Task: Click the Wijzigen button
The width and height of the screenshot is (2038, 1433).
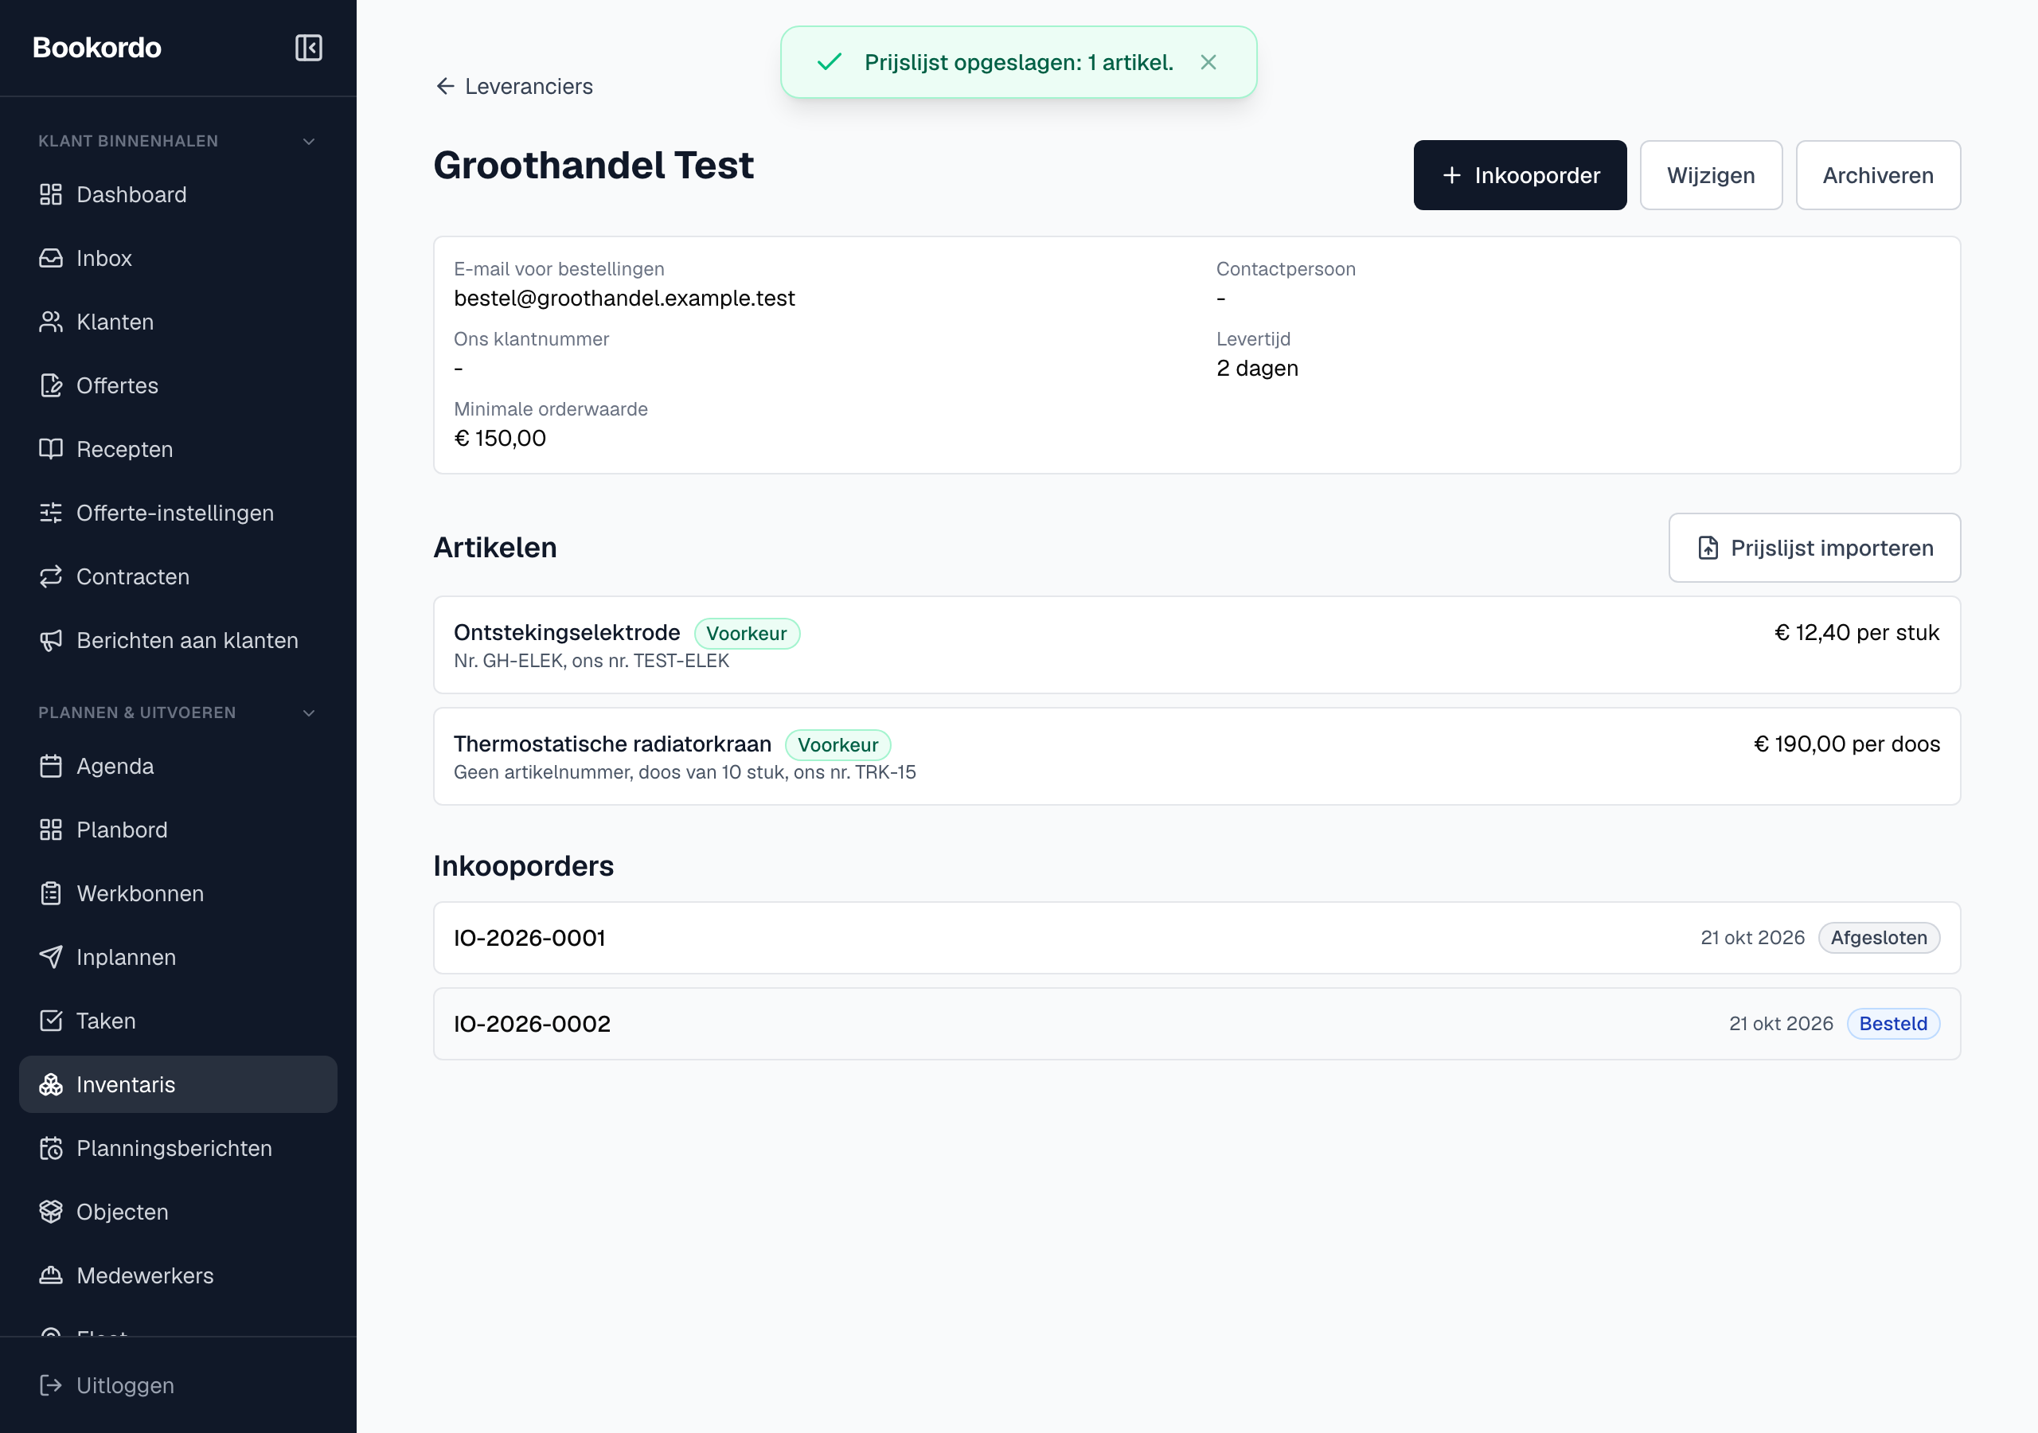Action: pyautogui.click(x=1711, y=175)
